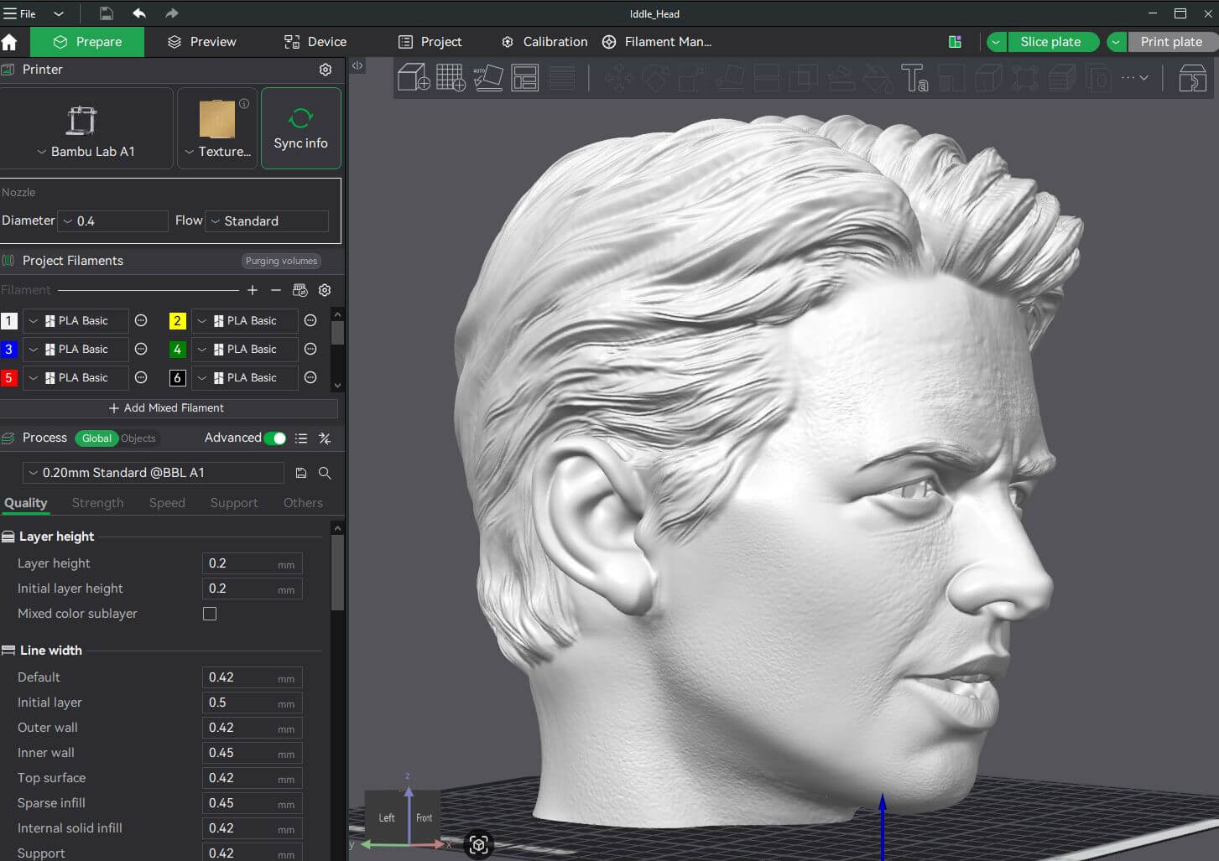Open the nozzle Diameter dropdown
The width and height of the screenshot is (1219, 861).
(113, 221)
